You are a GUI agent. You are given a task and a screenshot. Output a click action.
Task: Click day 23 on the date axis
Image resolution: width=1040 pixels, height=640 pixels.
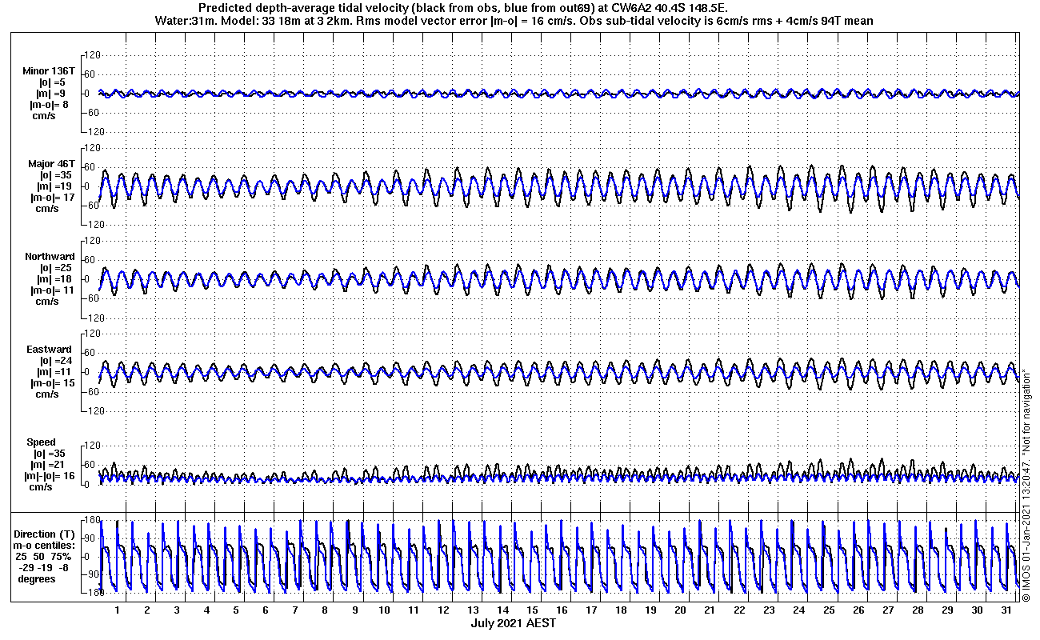769,610
